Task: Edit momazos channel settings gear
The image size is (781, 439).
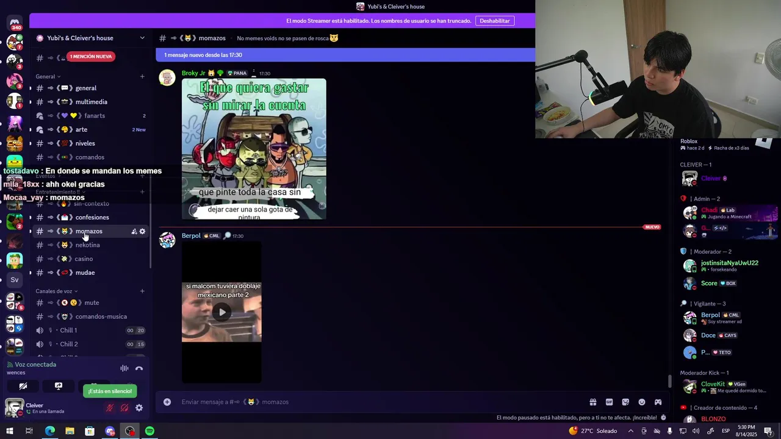Action: tap(142, 231)
